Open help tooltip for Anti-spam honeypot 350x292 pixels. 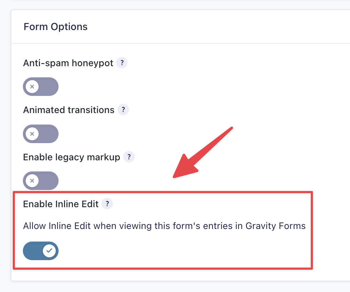pos(122,63)
